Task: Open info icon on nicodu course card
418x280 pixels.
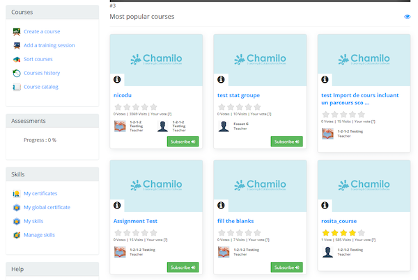Action: click(117, 79)
